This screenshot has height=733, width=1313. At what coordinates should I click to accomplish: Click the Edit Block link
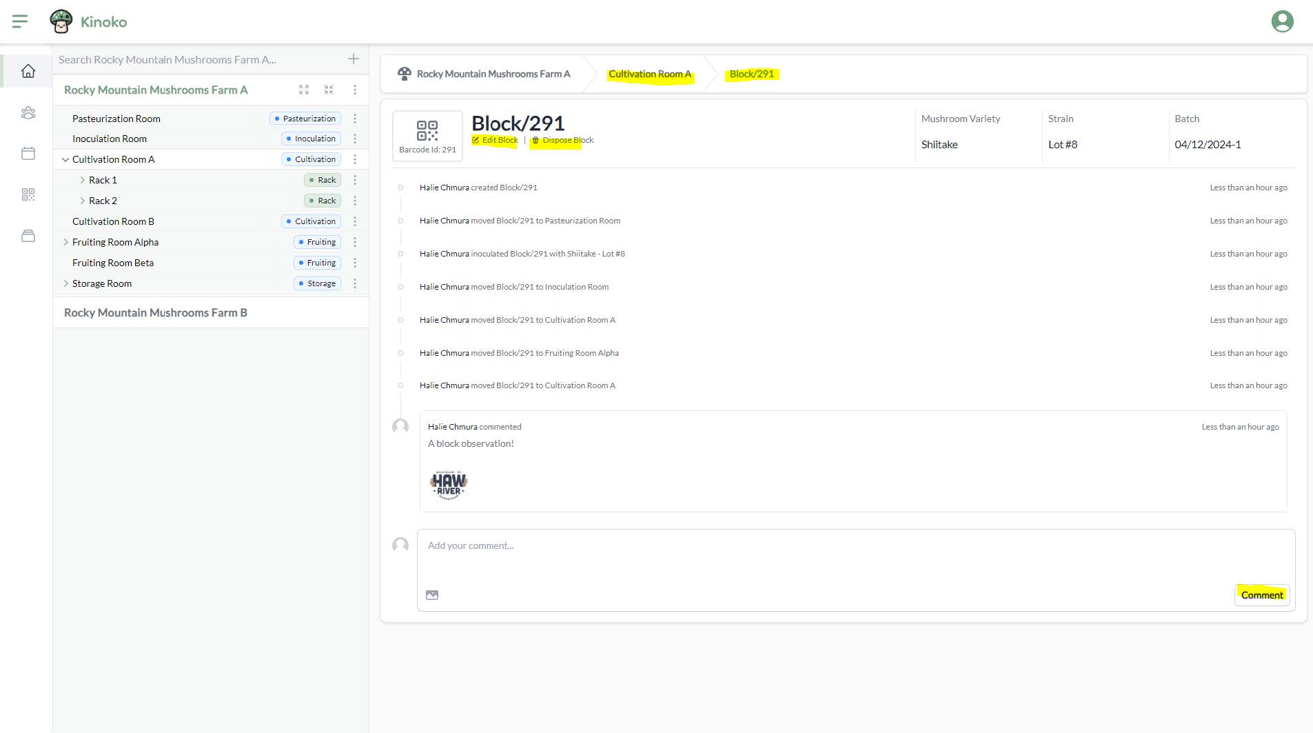pyautogui.click(x=495, y=140)
